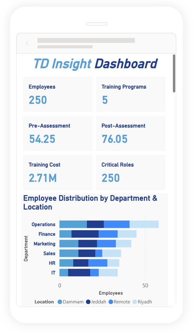Choose IT Riyadh bar segment
Screen dimensions: 194x333
[x=108, y=273]
